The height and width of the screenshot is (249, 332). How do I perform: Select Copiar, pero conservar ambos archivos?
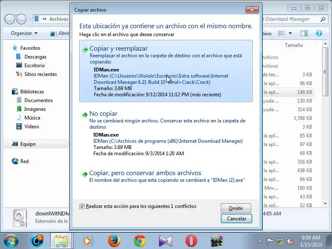[x=166, y=176]
